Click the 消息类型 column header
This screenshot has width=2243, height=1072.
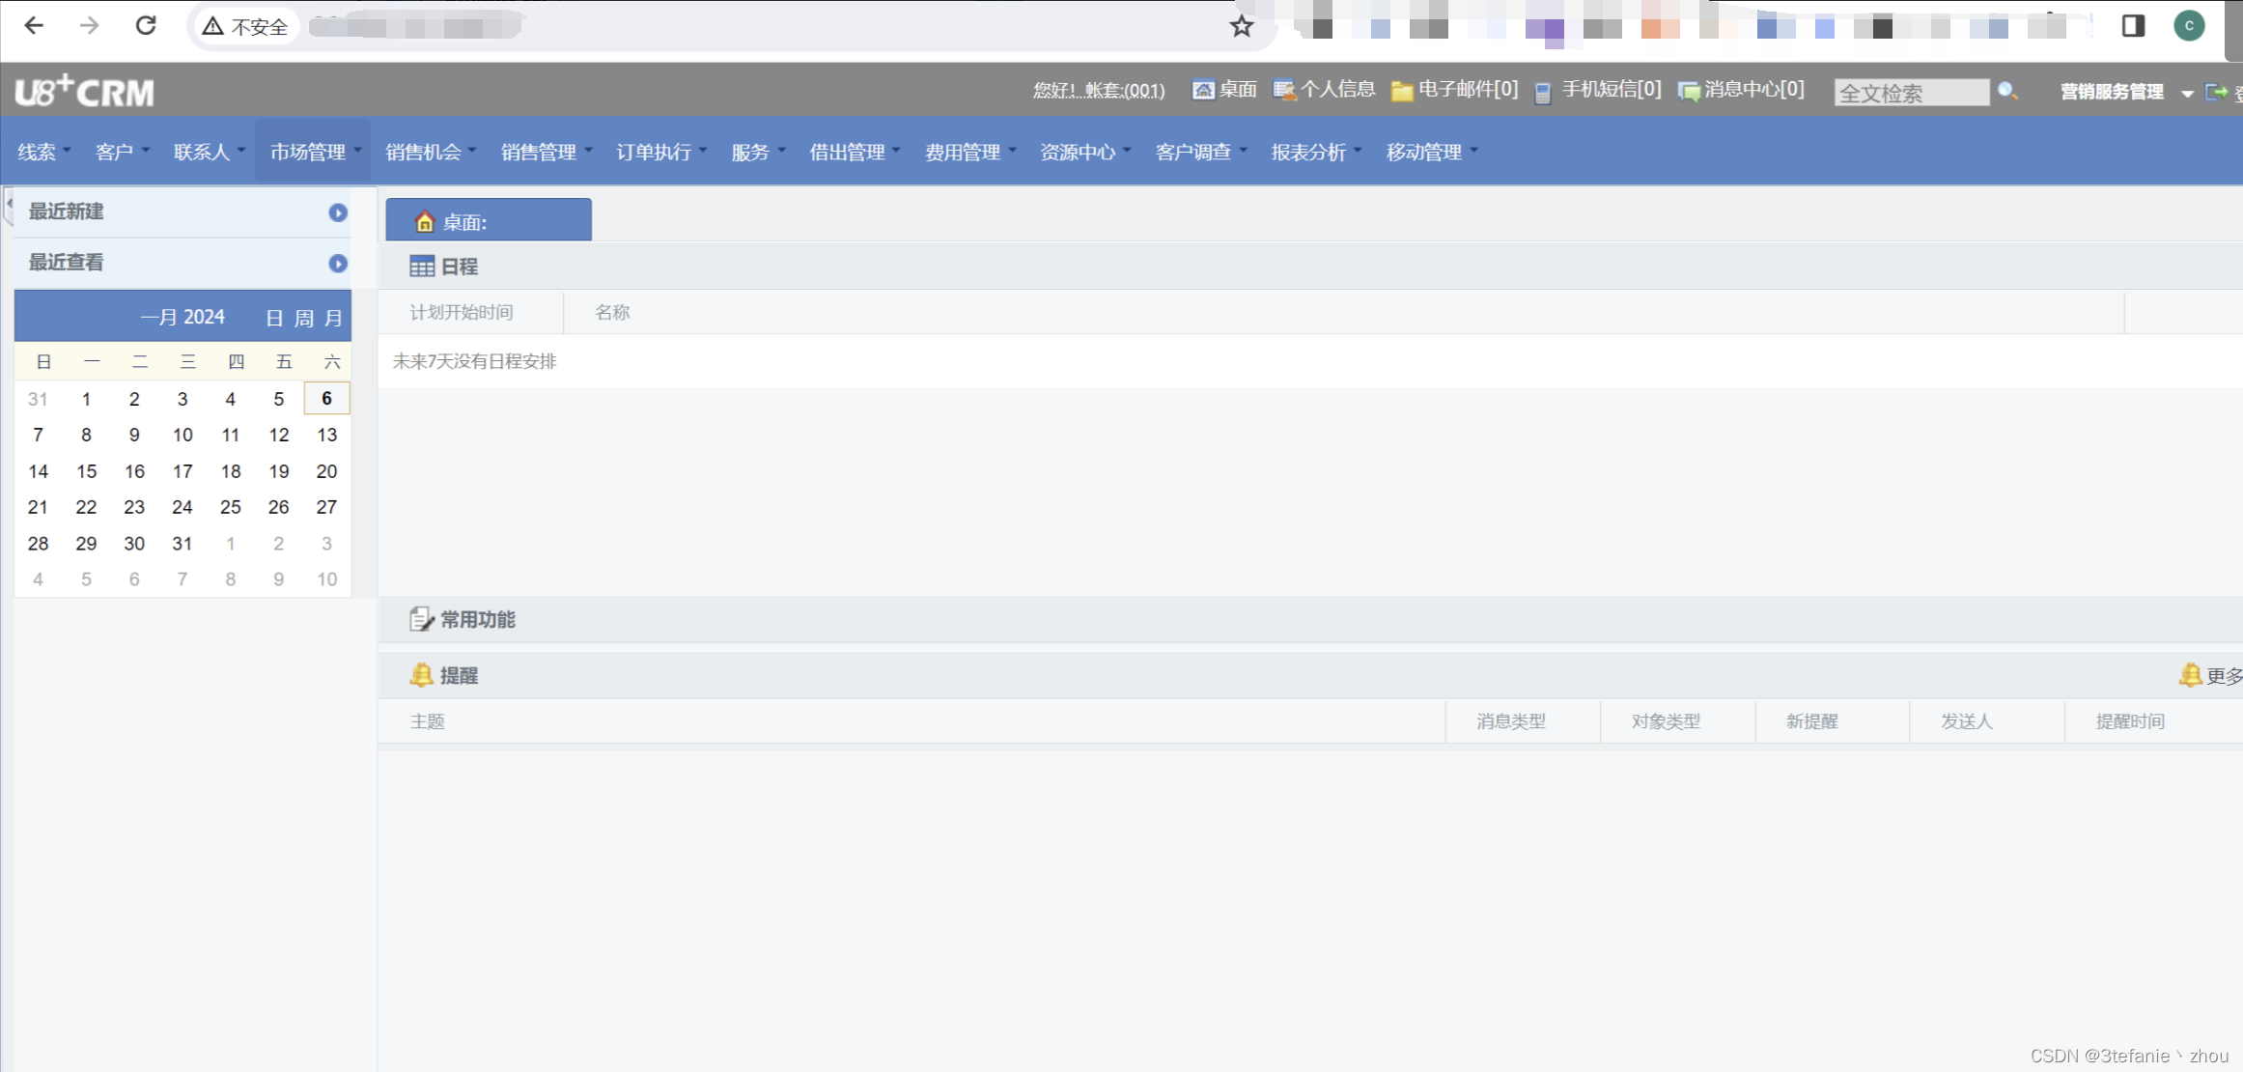tap(1511, 721)
